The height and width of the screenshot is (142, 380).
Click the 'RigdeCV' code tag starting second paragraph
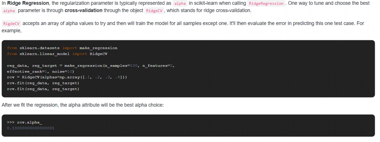tap(12, 23)
